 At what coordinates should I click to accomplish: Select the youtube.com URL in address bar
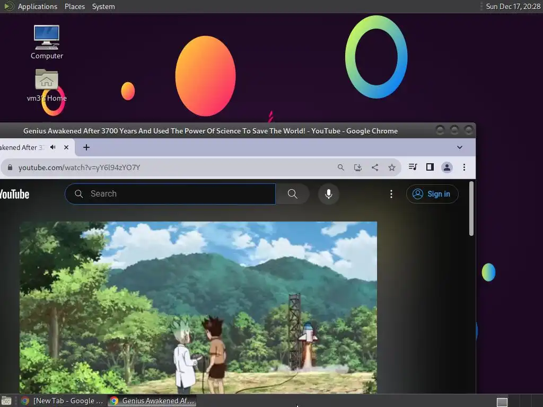coord(80,167)
